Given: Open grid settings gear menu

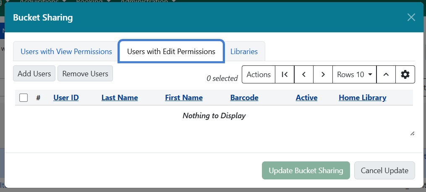Looking at the screenshot, I should coord(405,74).
